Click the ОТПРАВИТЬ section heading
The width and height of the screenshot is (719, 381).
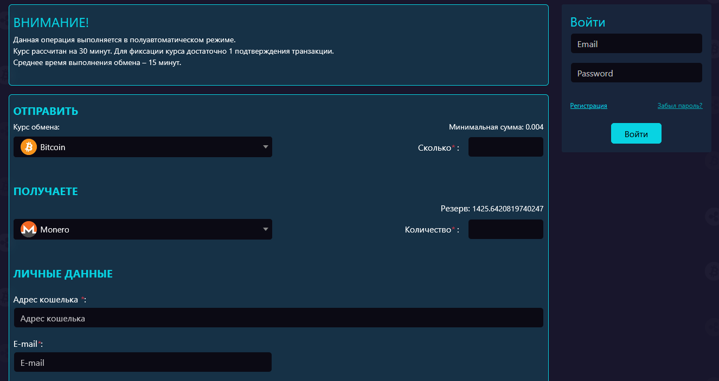click(46, 111)
